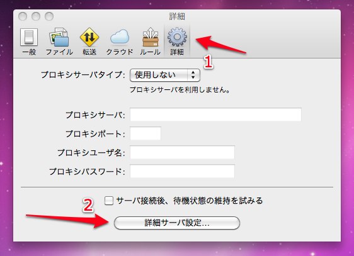Focus the プロキシサーバ text field

[215, 114]
